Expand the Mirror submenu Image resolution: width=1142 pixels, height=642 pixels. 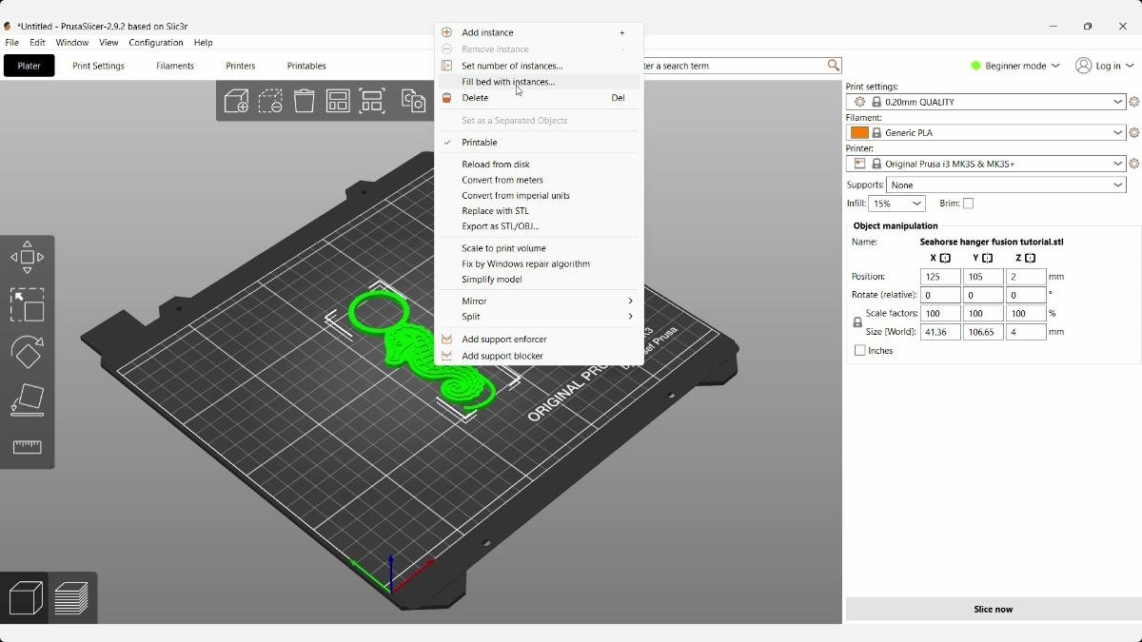[540, 302]
